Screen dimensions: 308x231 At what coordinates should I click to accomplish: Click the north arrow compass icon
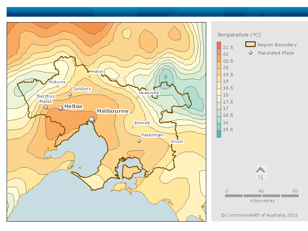pyautogui.click(x=261, y=173)
